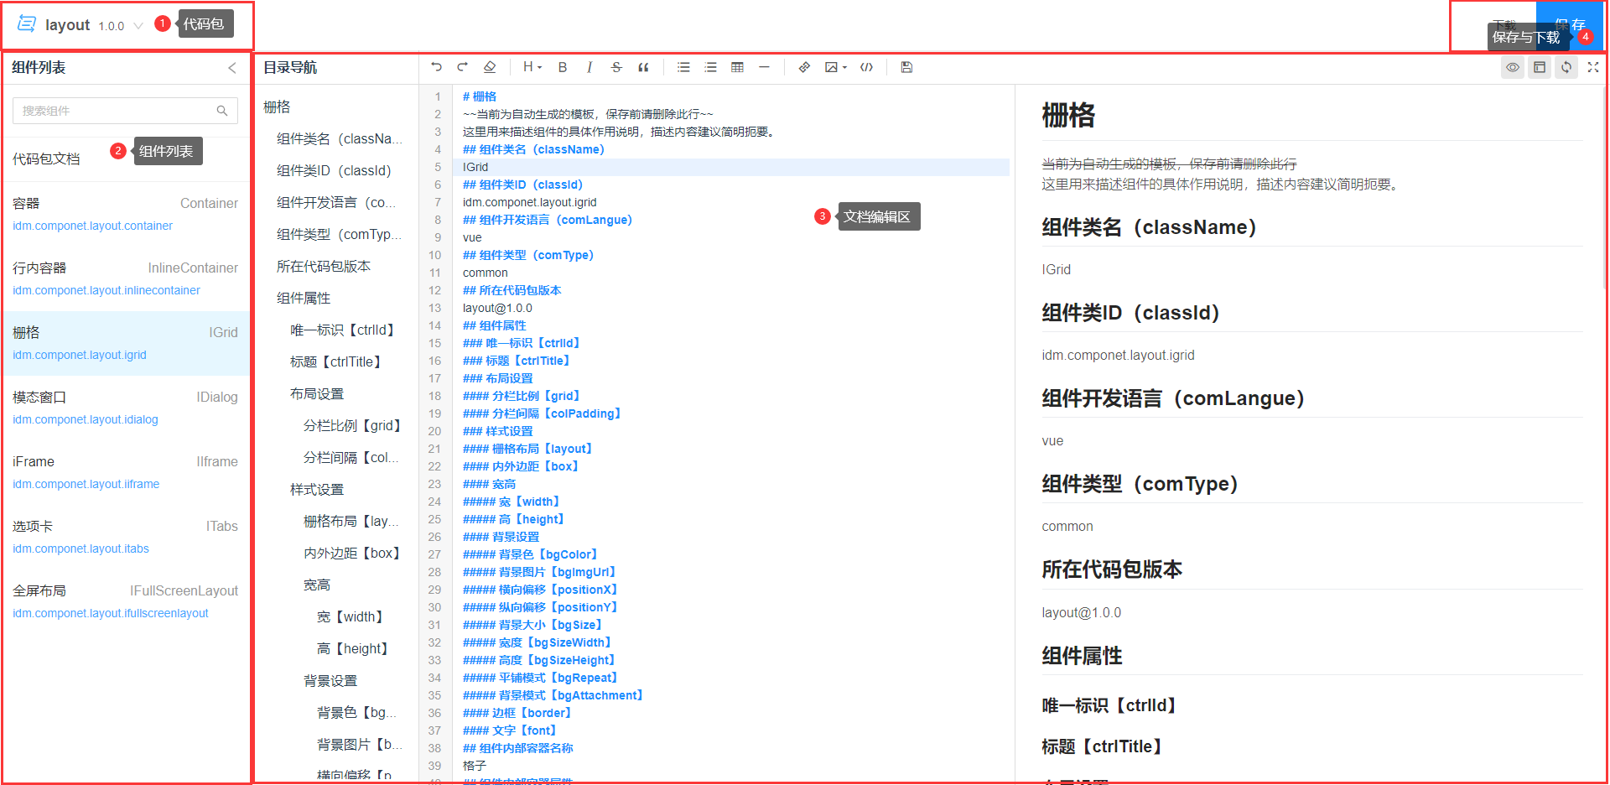
Task: Click idm.componet.layout.idialog class ID text
Action: click(x=86, y=419)
